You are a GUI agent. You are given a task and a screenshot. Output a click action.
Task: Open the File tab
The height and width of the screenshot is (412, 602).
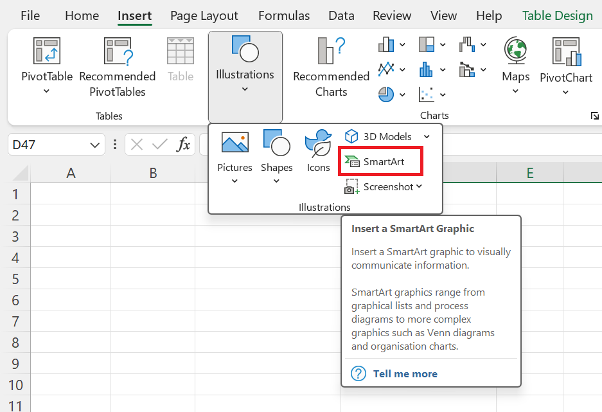point(30,15)
